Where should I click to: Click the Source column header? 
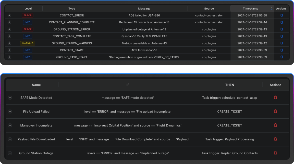click(209, 9)
